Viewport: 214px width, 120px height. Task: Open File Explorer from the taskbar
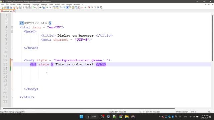(127, 117)
